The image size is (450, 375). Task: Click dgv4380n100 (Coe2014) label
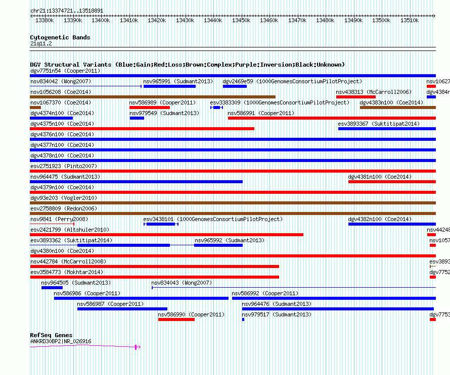[x=62, y=251]
